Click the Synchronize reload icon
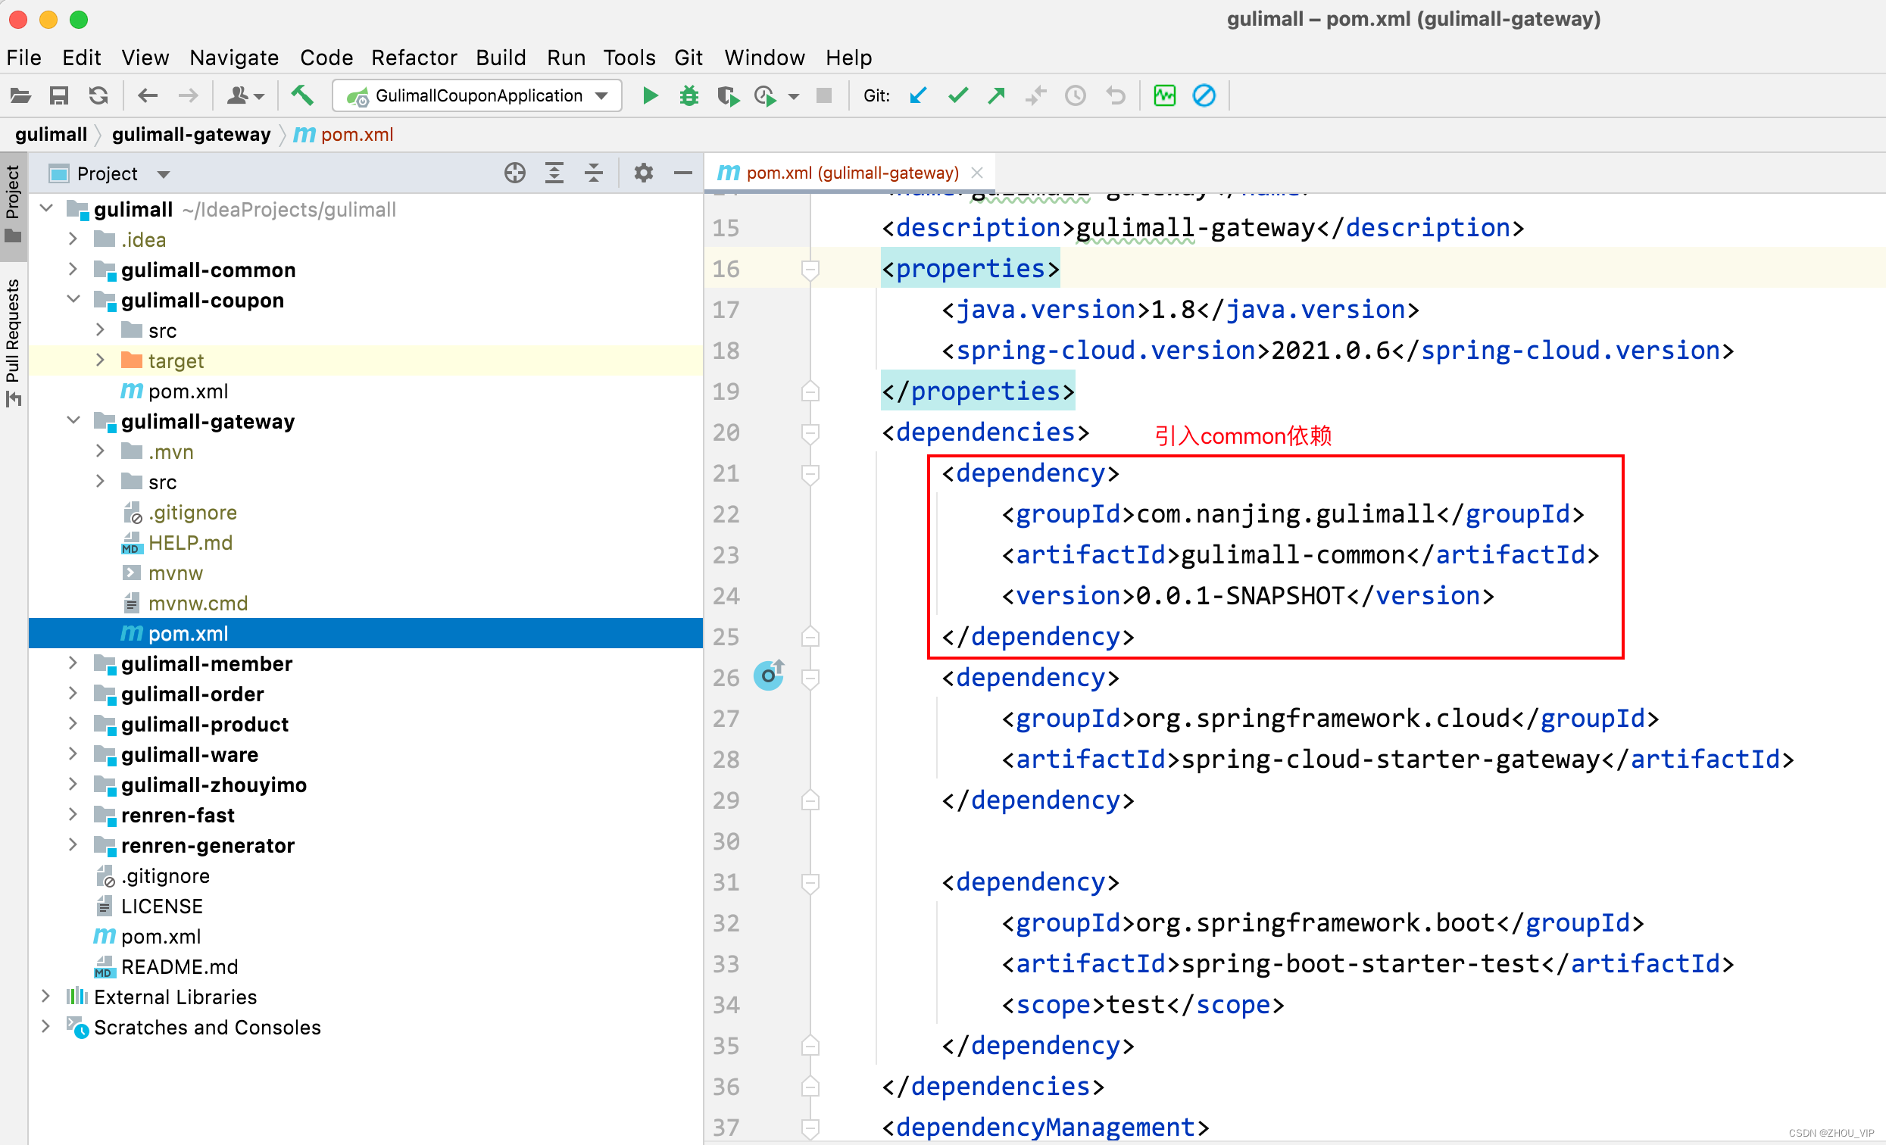The width and height of the screenshot is (1886, 1145). (x=98, y=95)
